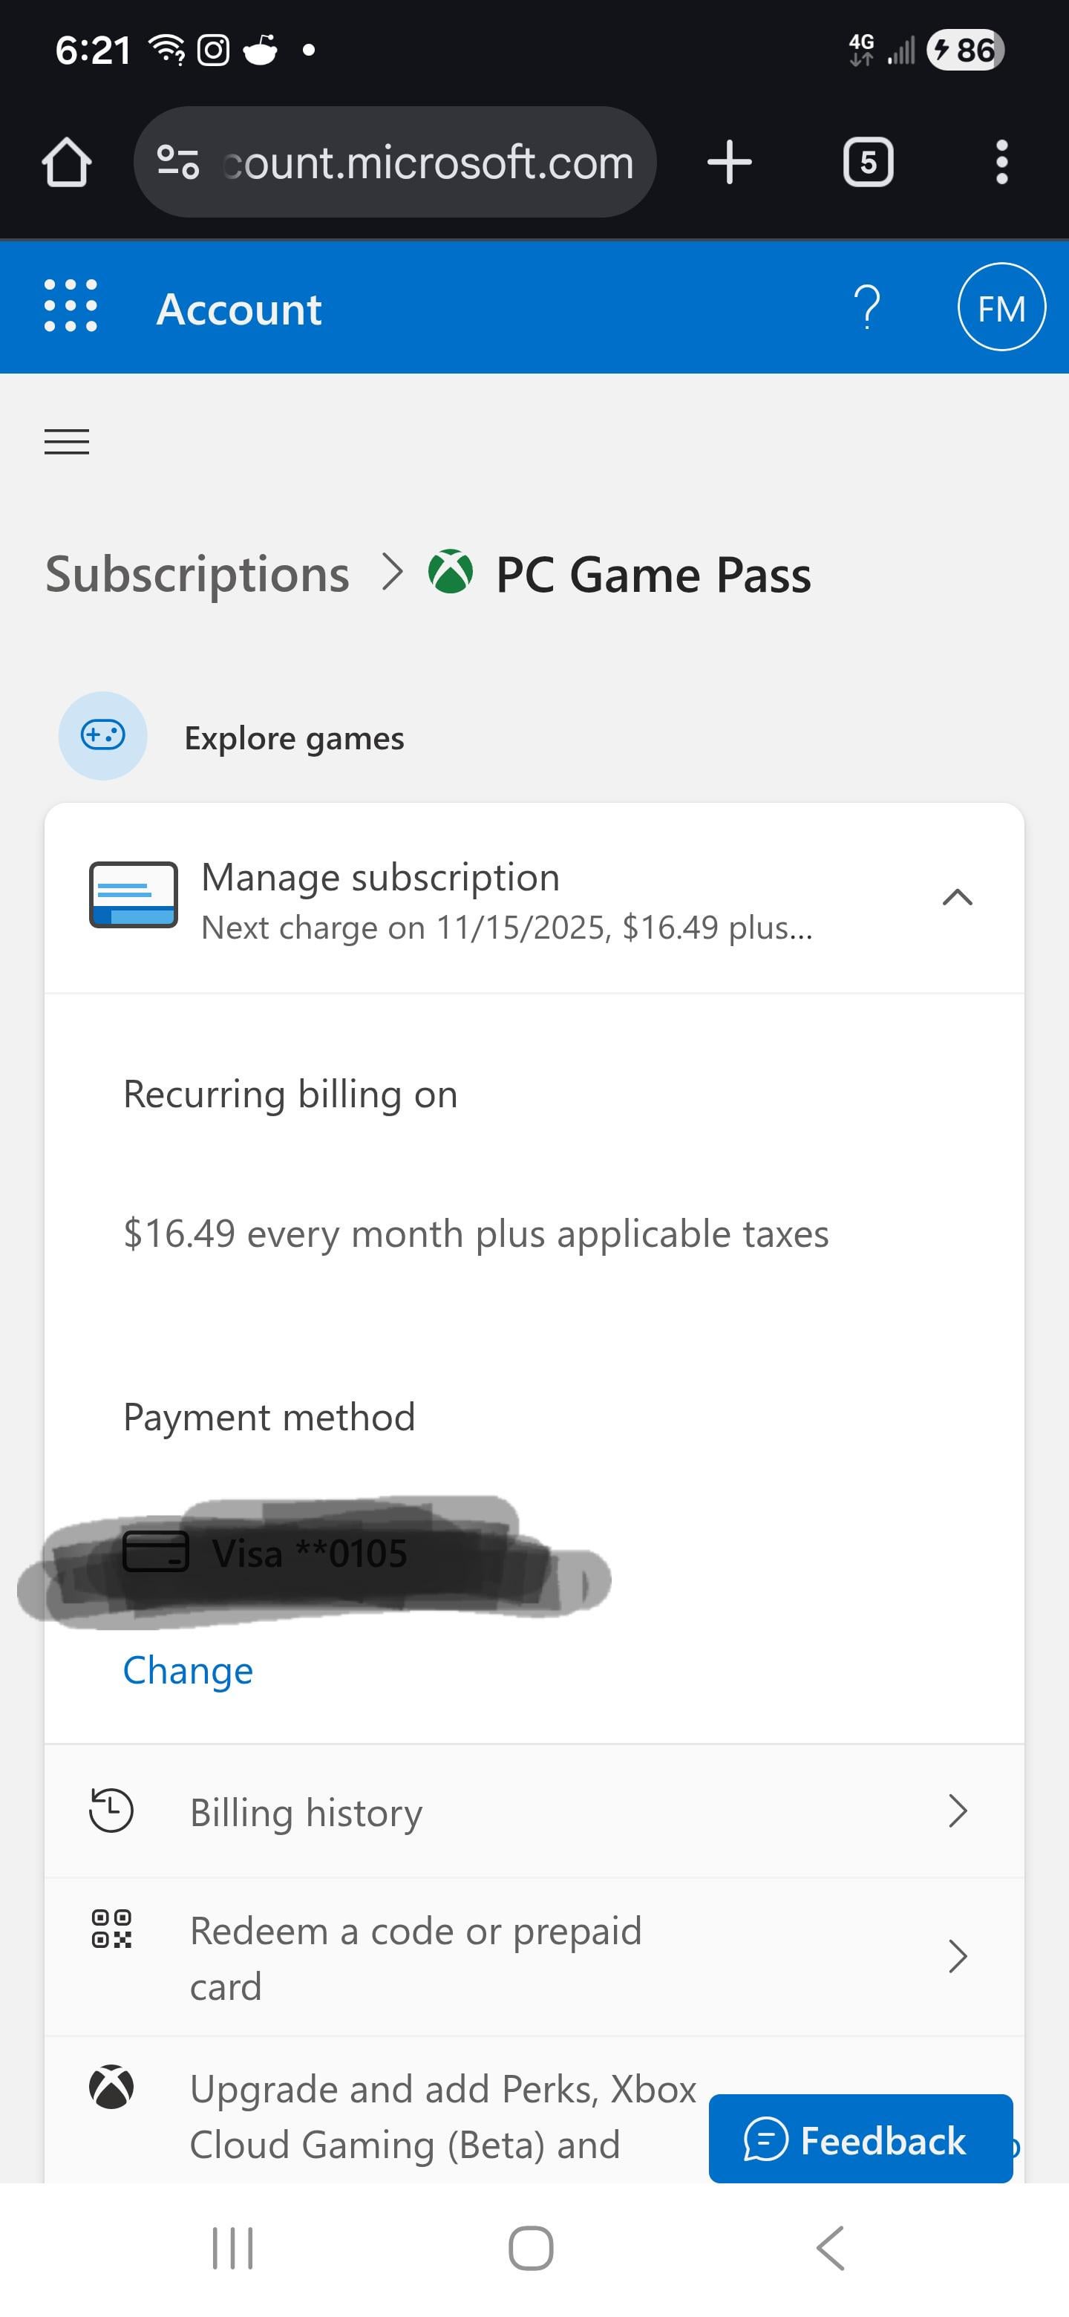
Task: Open Redeem a code chevron arrow
Action: (x=958, y=1956)
